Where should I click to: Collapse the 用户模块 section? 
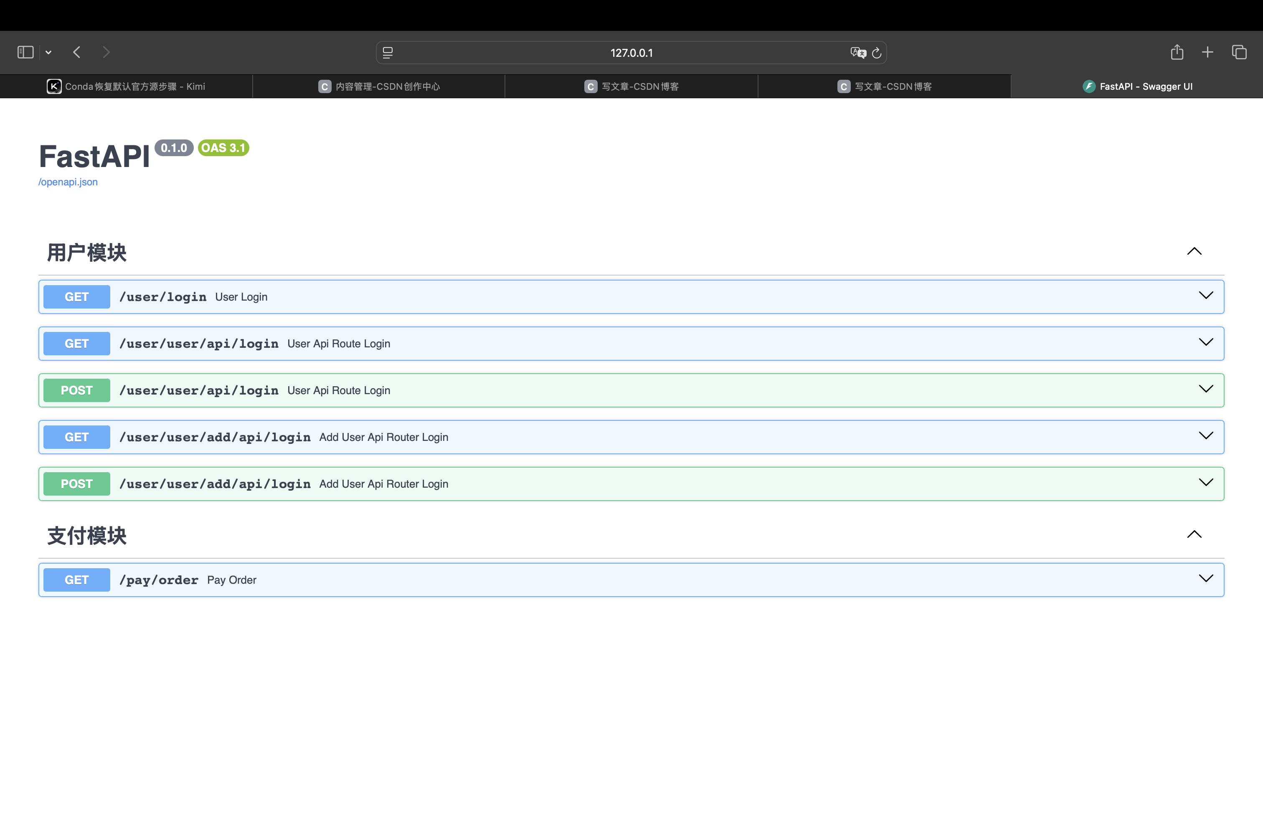(x=1194, y=251)
